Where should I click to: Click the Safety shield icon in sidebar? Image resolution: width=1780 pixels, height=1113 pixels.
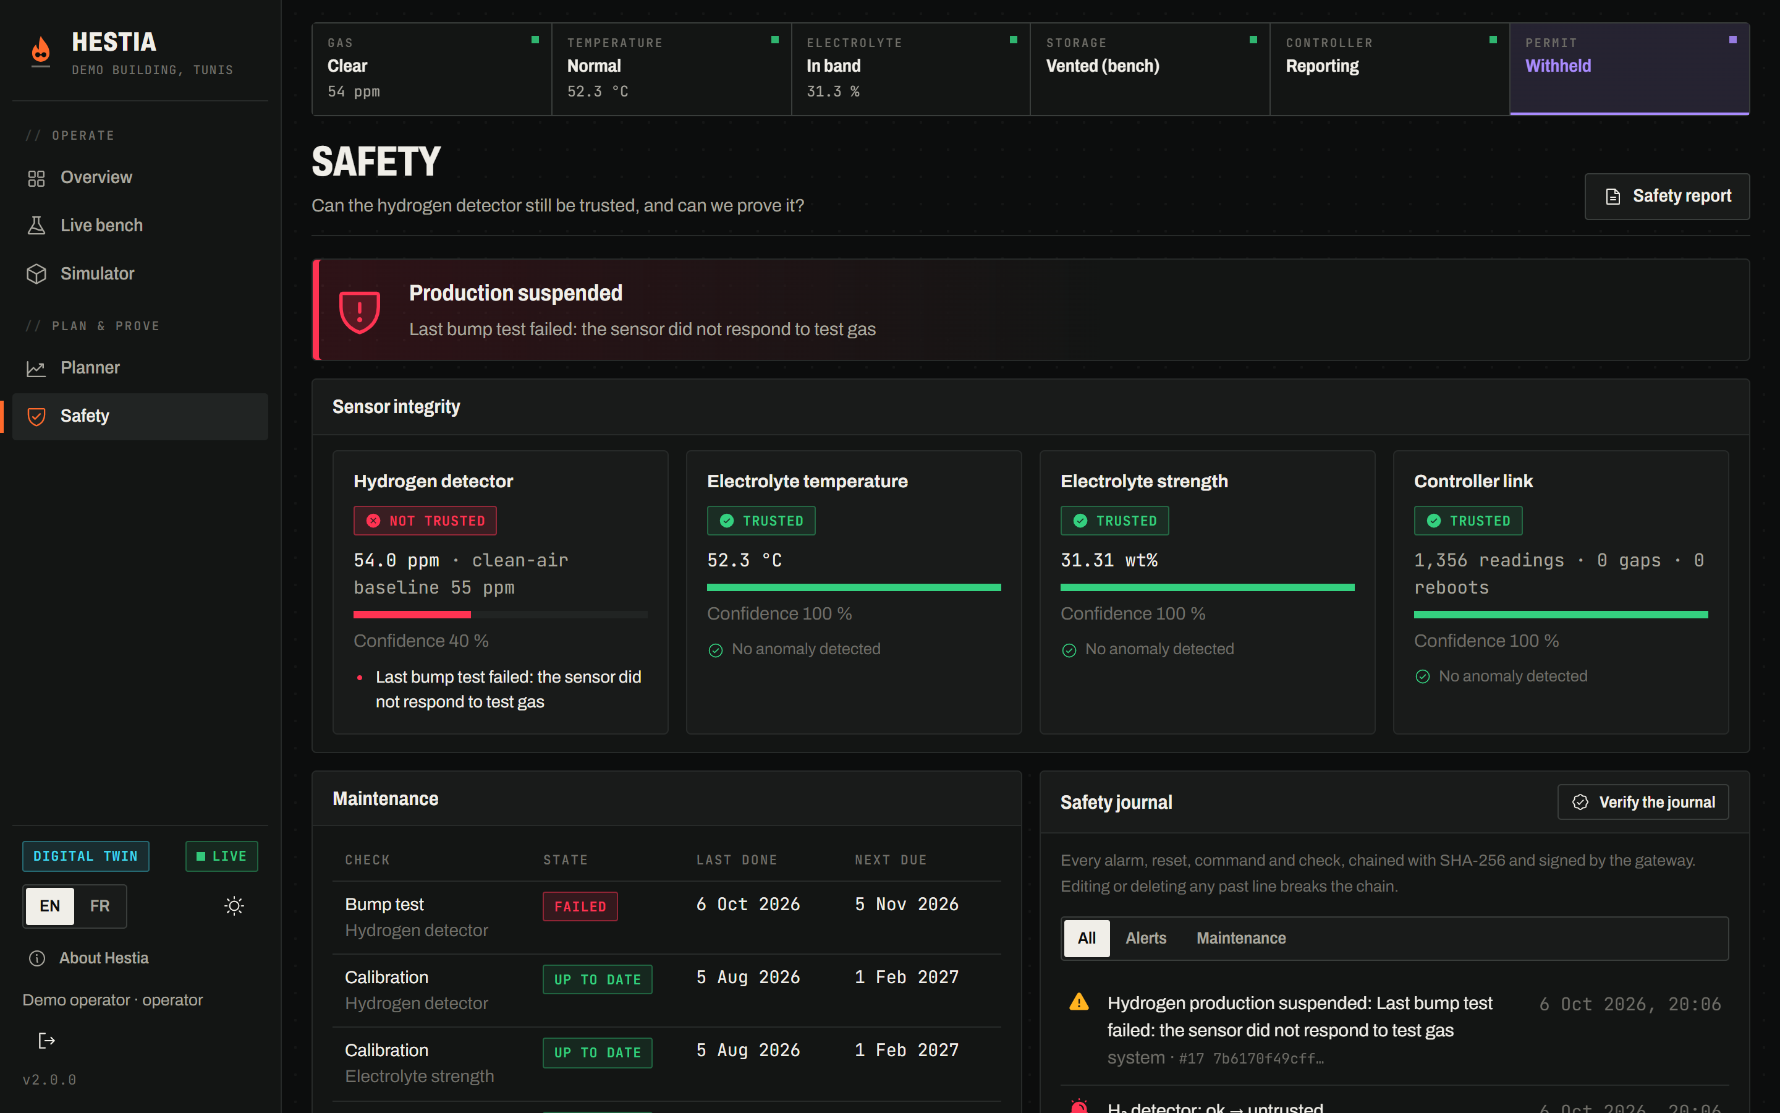36,417
